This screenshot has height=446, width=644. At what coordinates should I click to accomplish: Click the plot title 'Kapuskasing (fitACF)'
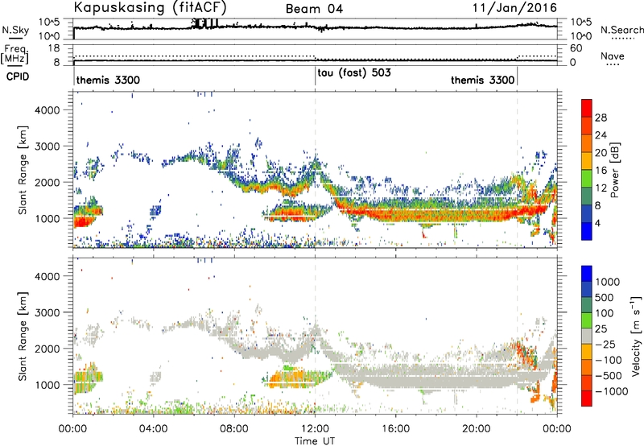150,7
